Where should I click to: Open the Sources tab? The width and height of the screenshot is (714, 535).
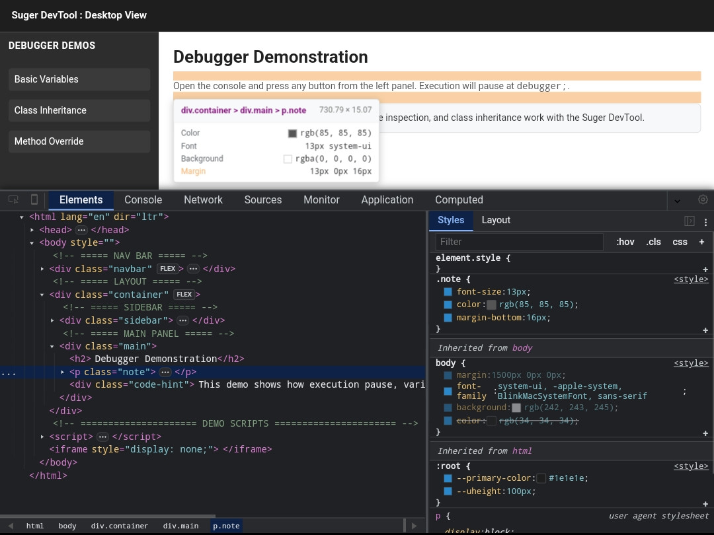[x=262, y=199]
